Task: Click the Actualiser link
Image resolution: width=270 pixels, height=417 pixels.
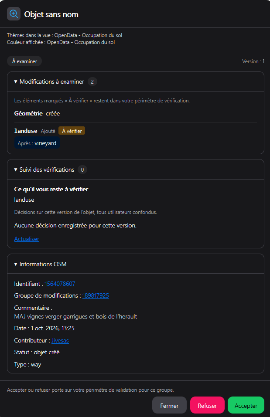Action: tap(27, 239)
